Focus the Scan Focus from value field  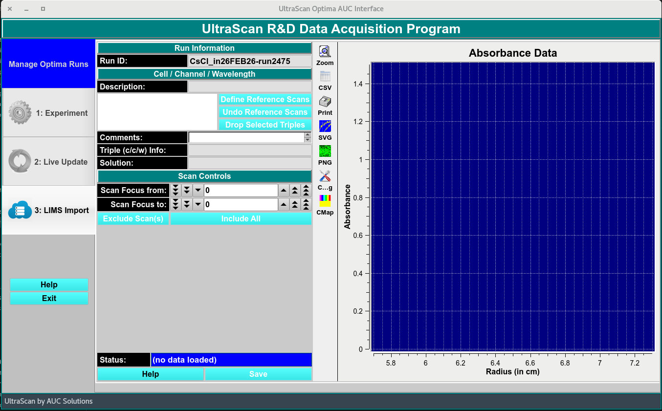point(241,190)
